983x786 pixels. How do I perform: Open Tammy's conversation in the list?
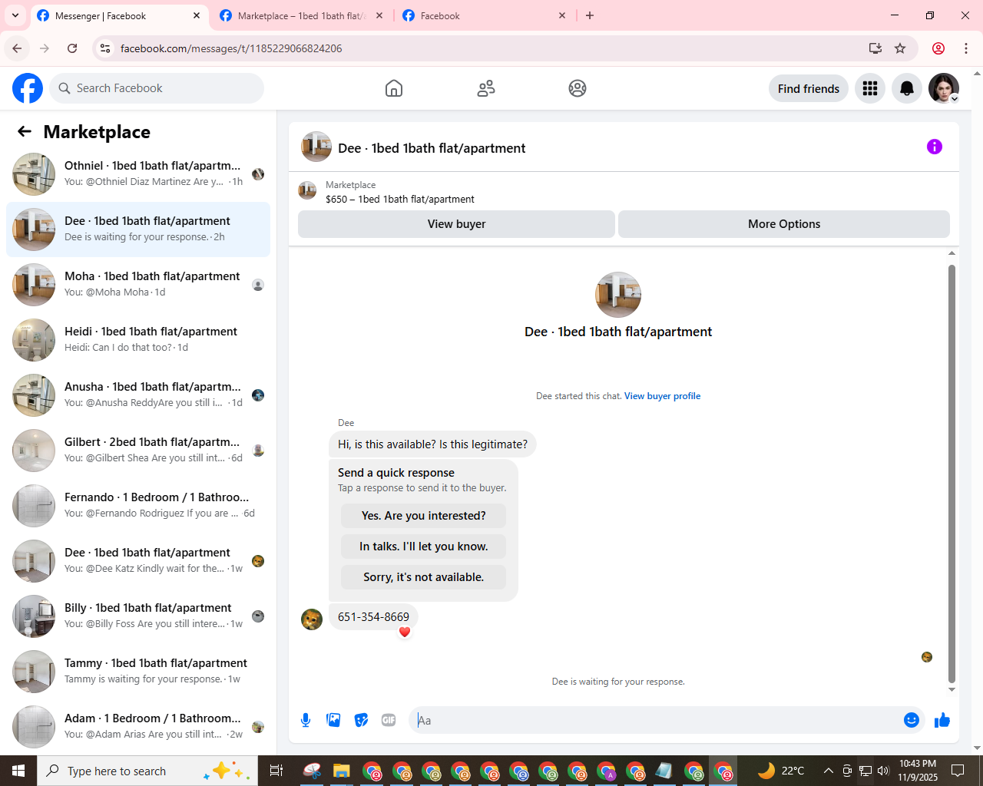click(x=138, y=672)
